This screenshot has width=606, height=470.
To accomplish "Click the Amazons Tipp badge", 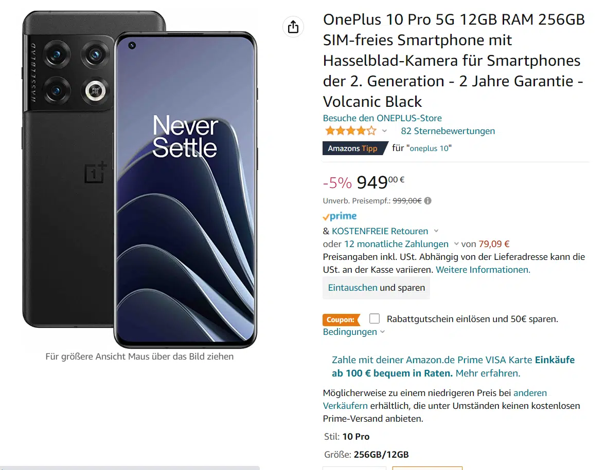I will 352,148.
